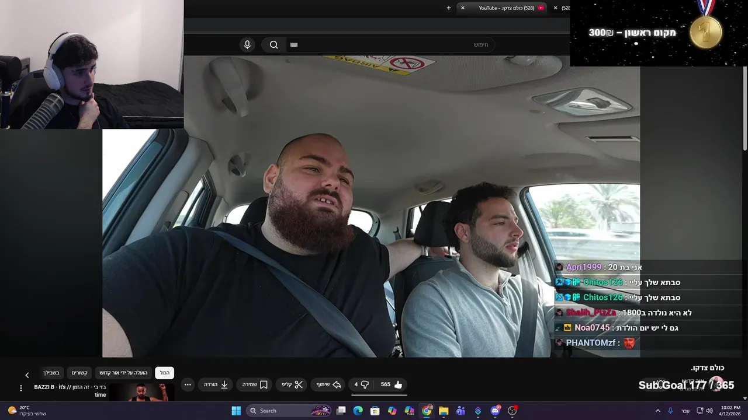Image resolution: width=748 pixels, height=420 pixels.
Task: Click the video title כולם צדקו
Action: (708, 367)
